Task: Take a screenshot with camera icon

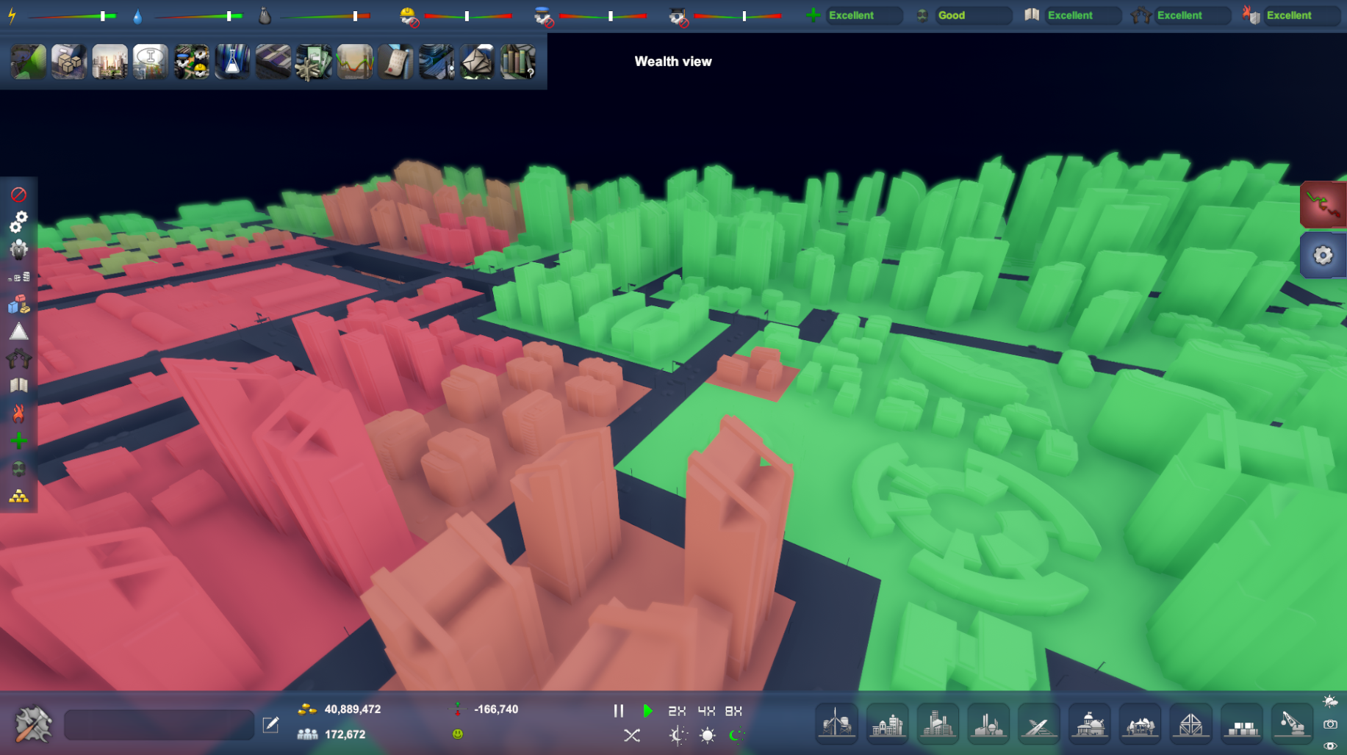Action: pyautogui.click(x=1330, y=724)
